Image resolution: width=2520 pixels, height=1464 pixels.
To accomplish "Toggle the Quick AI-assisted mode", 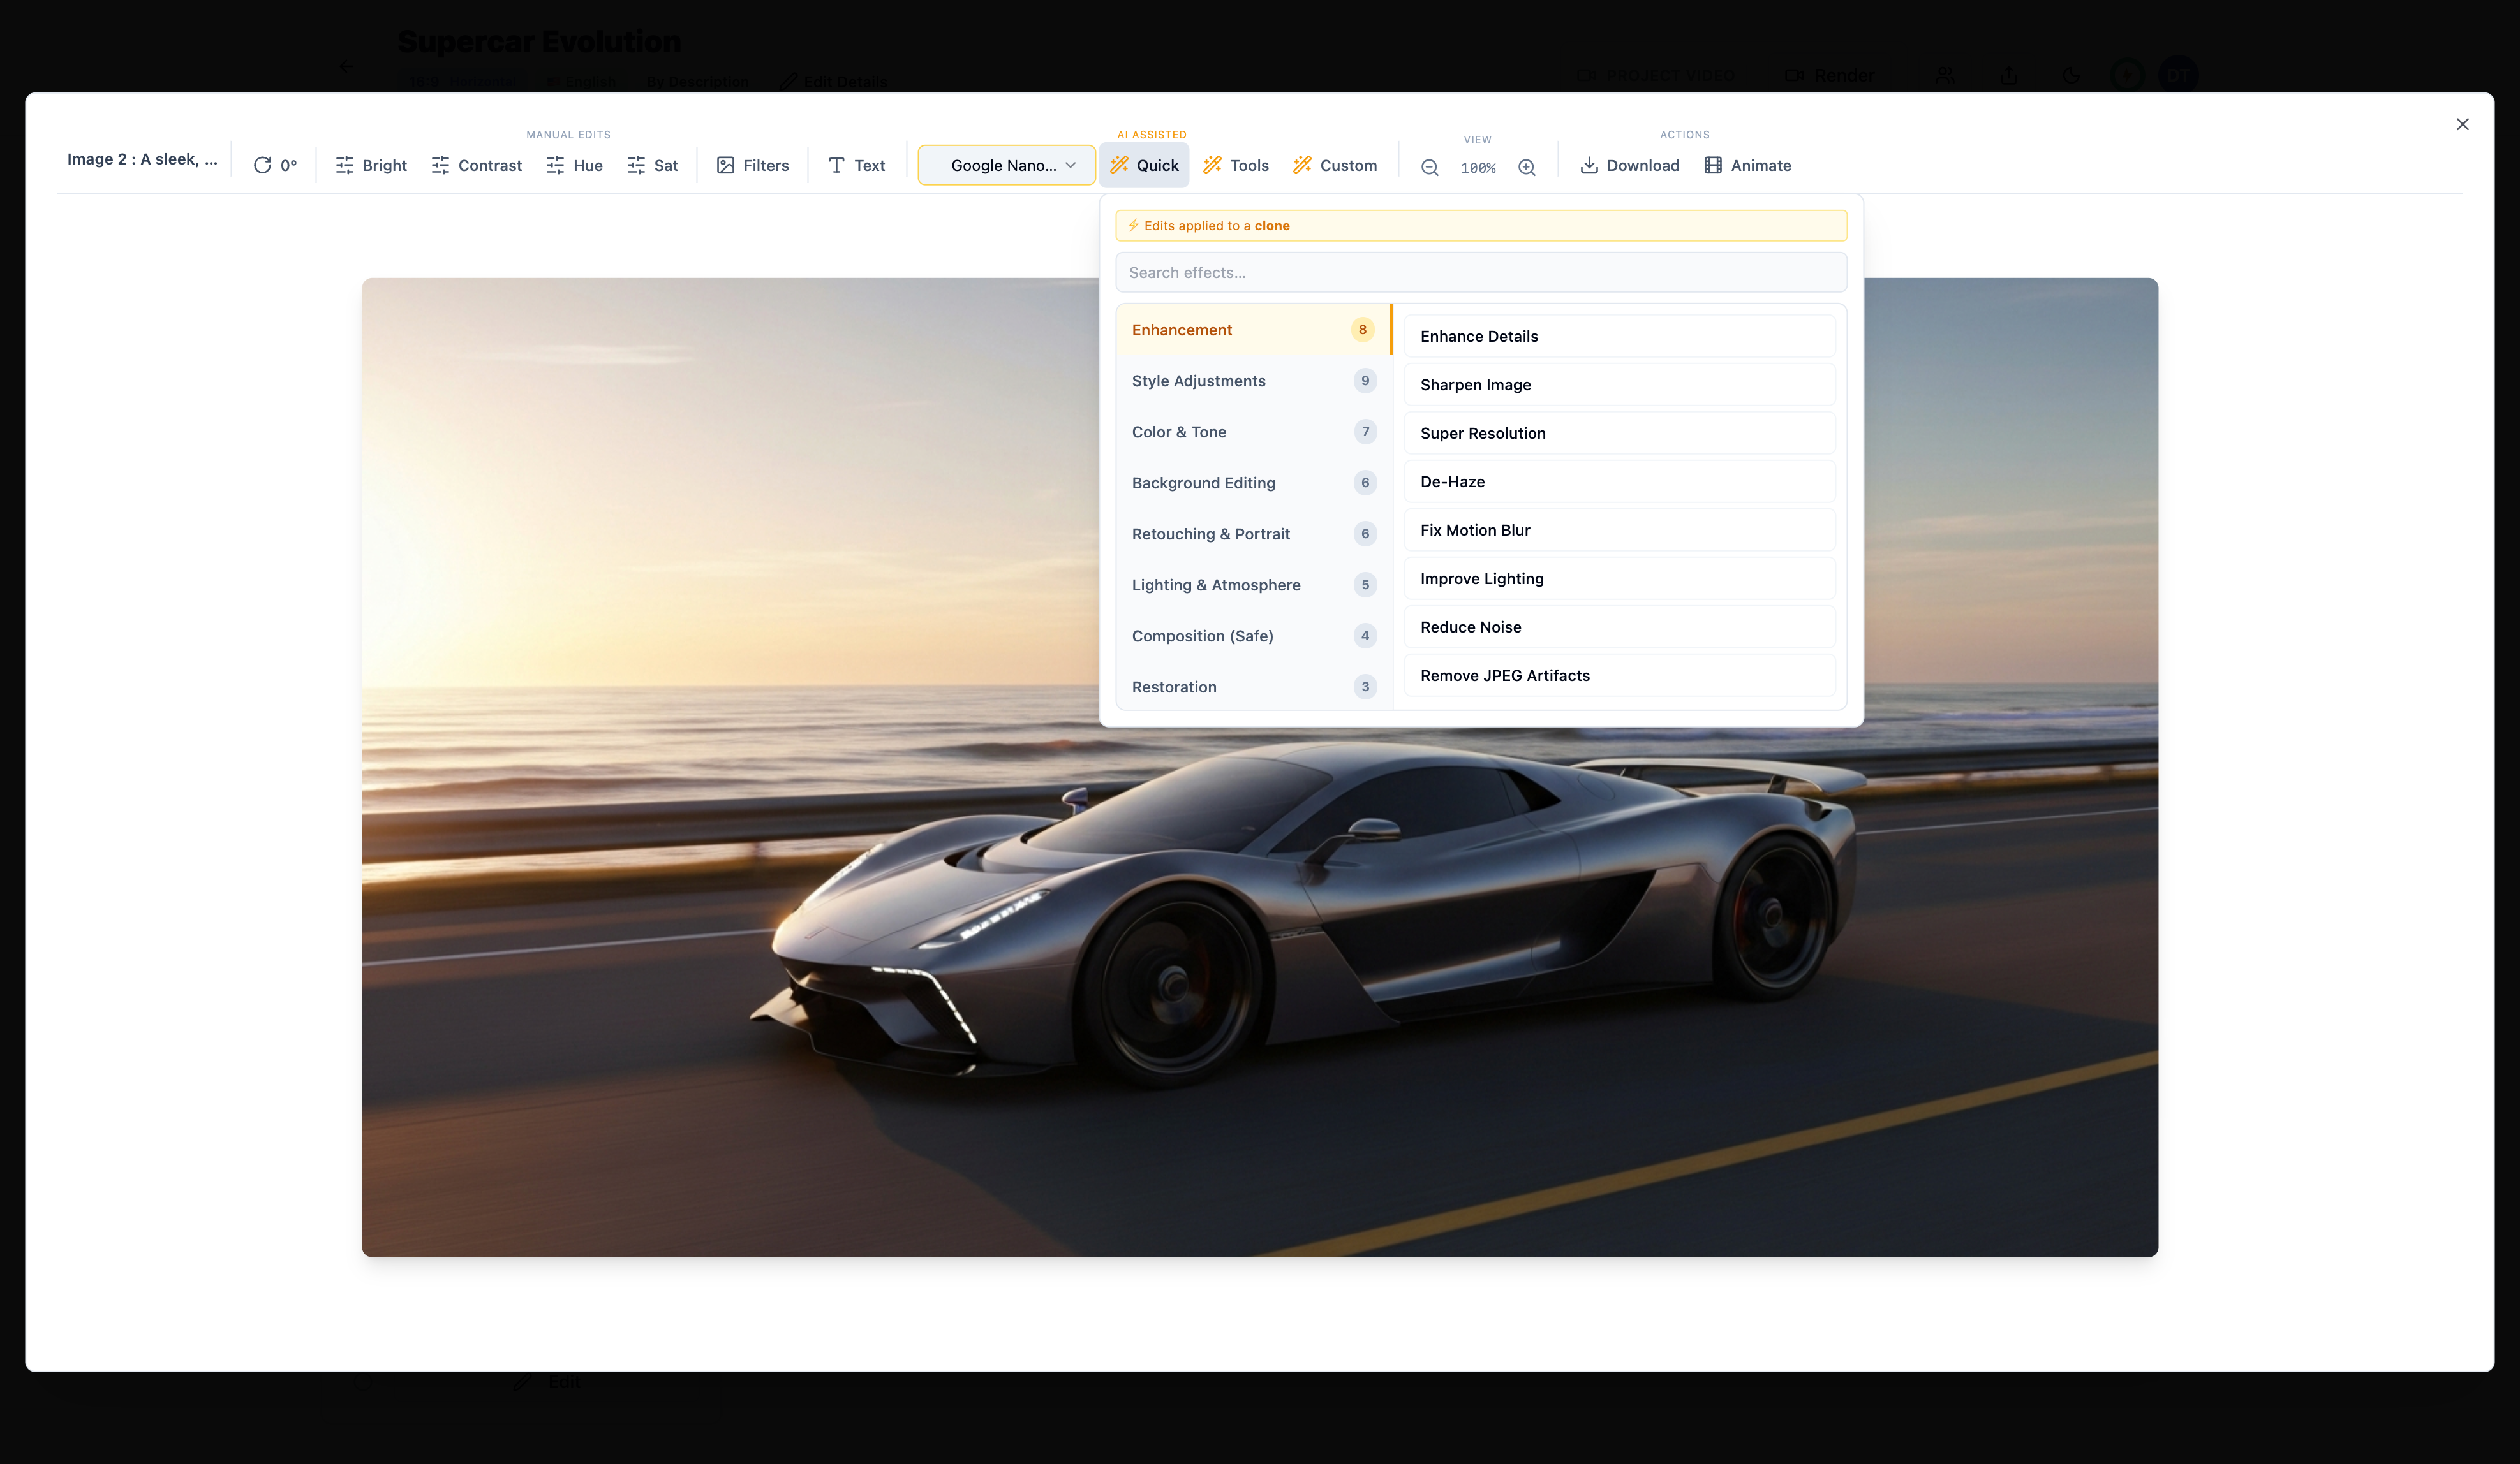I will (x=1144, y=165).
